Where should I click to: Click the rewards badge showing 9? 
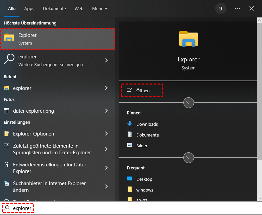pos(220,9)
